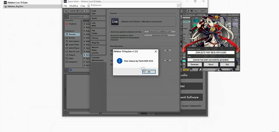Click the Audio Effects category icon
This screenshot has width=279, height=132.
[x=67, y=45]
